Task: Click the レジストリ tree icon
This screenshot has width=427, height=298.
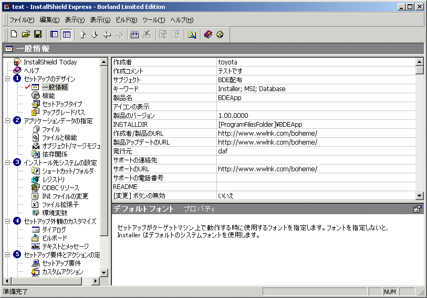Action: click(x=35, y=179)
